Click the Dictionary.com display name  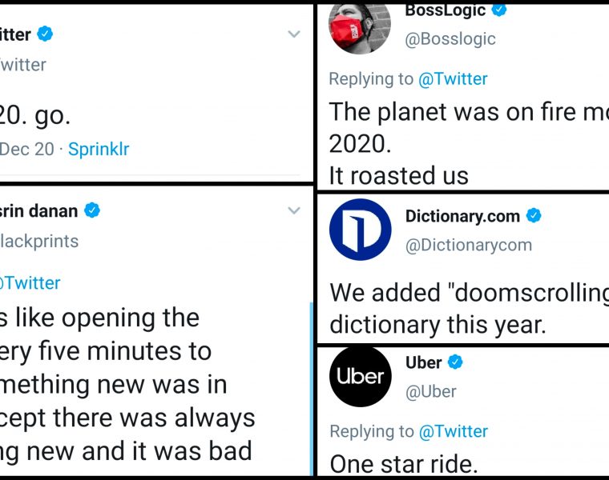point(462,216)
